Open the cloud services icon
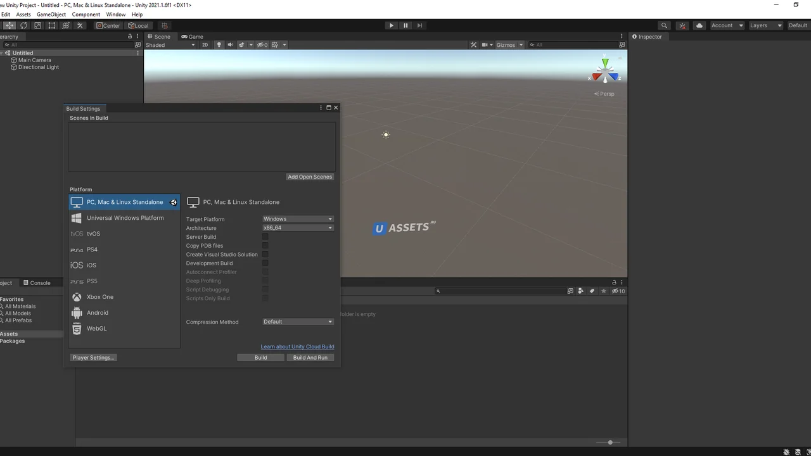This screenshot has height=456, width=811. click(x=699, y=25)
